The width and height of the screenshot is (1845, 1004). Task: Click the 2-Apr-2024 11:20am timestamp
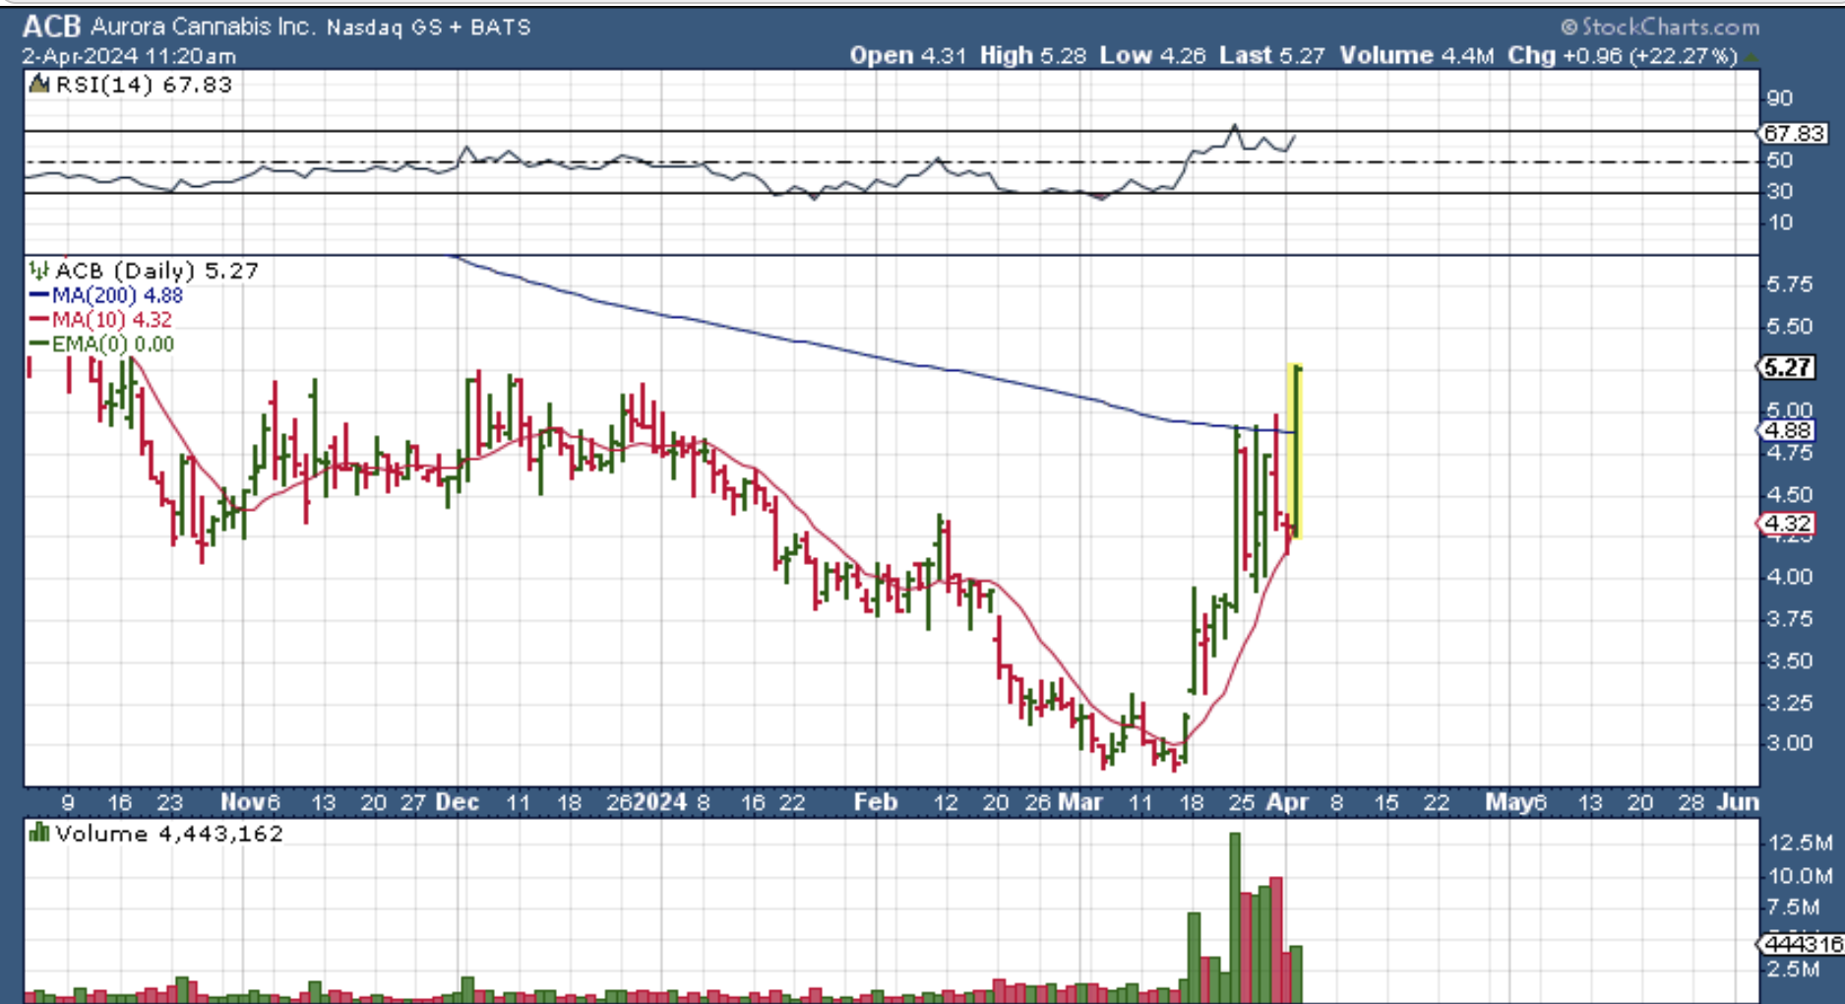tap(129, 56)
